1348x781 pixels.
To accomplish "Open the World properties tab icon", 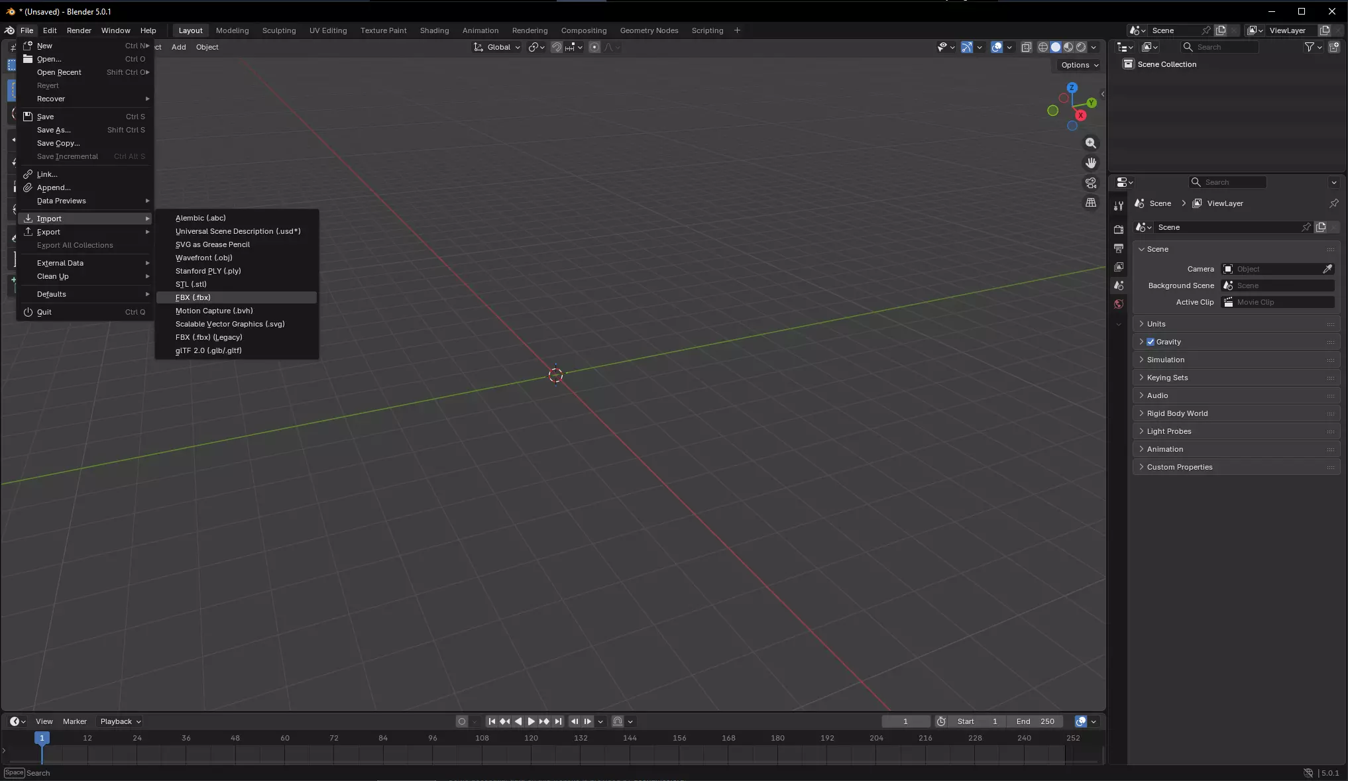I will coord(1119,304).
